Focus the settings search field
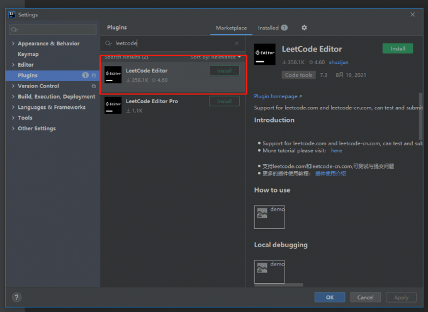This screenshot has width=428, height=312. click(53, 30)
